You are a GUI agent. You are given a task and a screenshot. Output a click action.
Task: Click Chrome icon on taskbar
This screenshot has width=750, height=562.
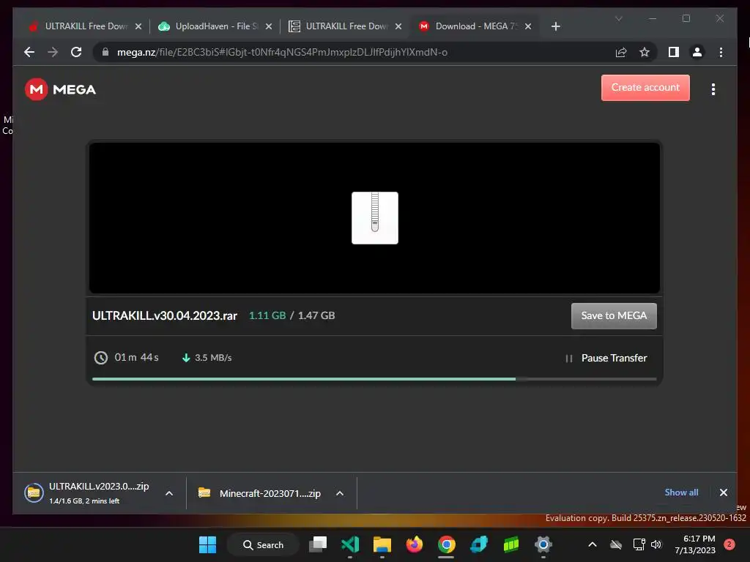(446, 544)
